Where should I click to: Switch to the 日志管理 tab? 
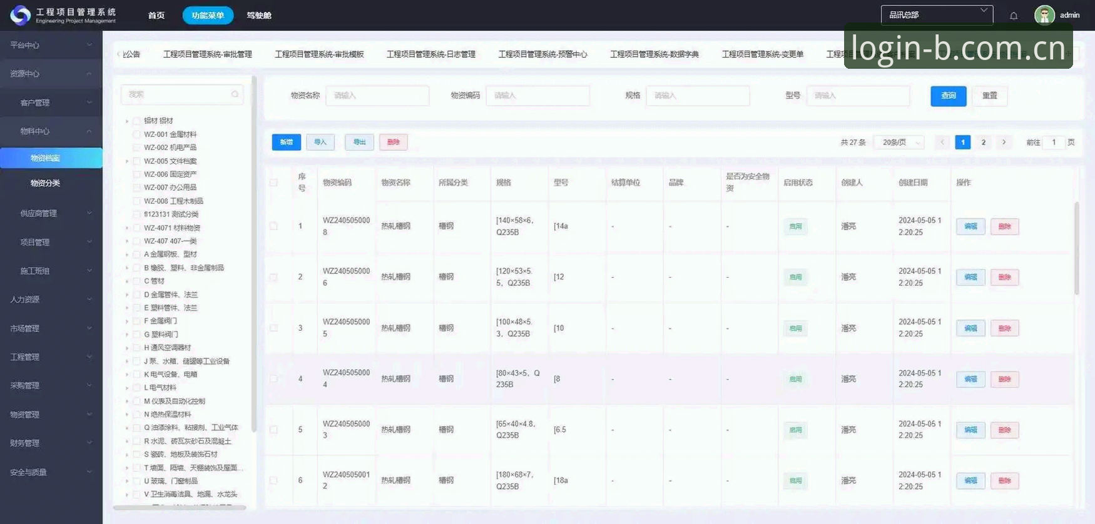click(431, 54)
